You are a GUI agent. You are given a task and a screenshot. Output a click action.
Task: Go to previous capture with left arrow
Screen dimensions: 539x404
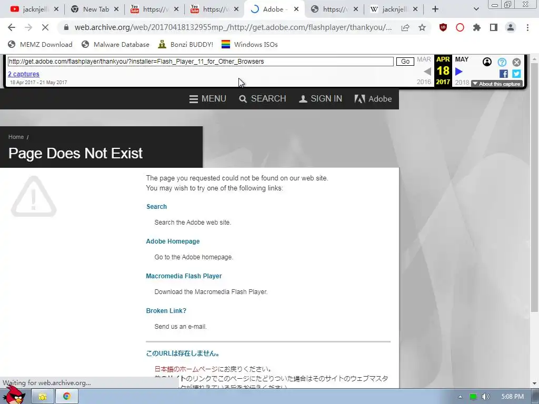tap(427, 72)
